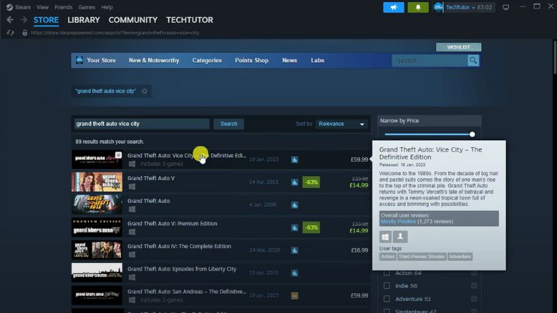557x313 pixels.
Task: Click the Narrow by Price slider handle
Action: tap(472, 134)
